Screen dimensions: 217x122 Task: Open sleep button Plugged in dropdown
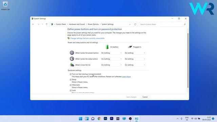[x=135, y=59]
